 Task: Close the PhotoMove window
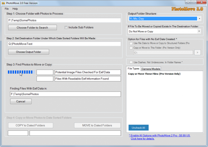201,2
